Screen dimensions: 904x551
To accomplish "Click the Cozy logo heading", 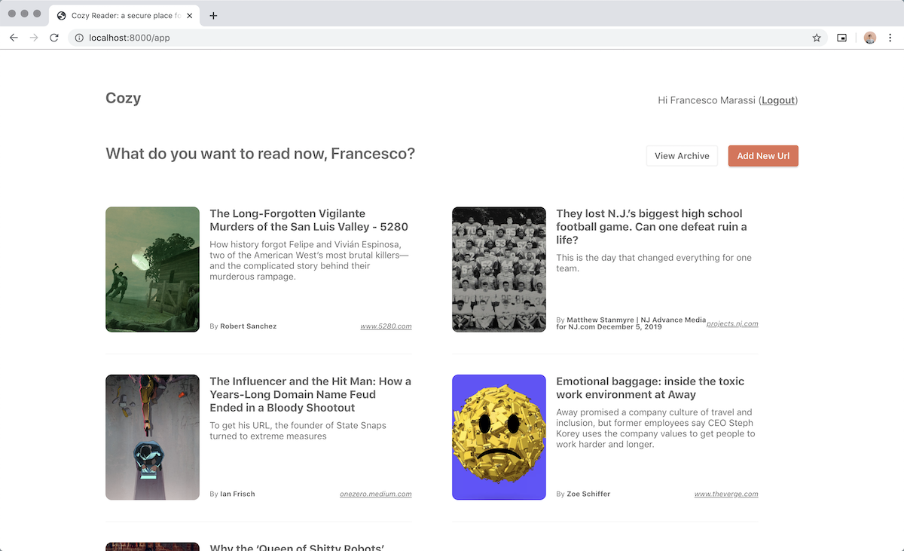I will (x=124, y=98).
